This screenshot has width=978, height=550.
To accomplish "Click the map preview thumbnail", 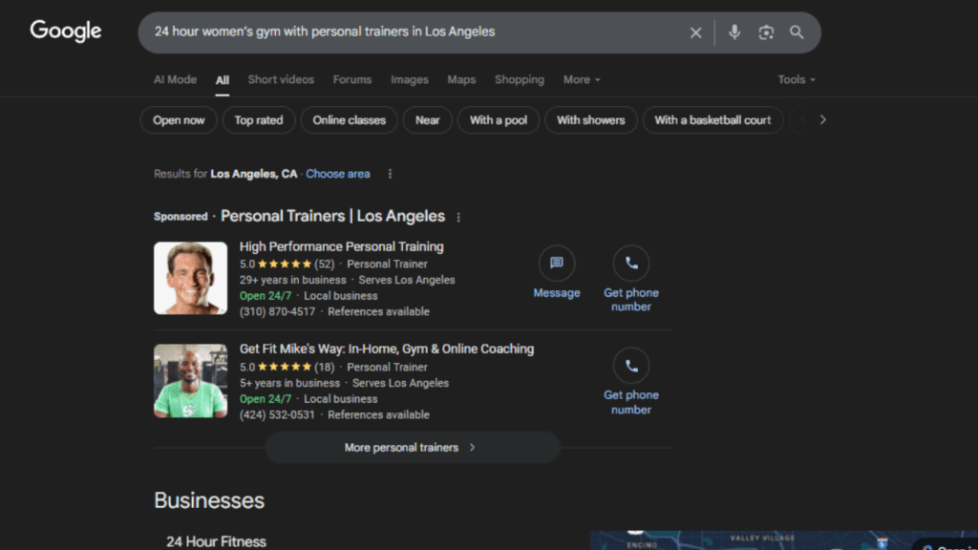I will coord(783,540).
